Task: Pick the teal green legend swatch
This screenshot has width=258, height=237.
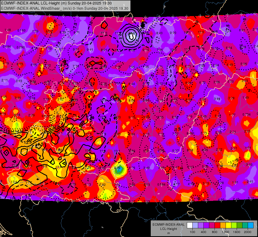Action: (x=245, y=225)
